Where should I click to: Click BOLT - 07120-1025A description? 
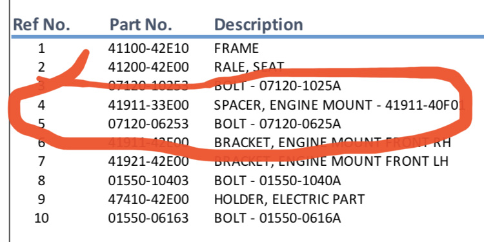[277, 86]
